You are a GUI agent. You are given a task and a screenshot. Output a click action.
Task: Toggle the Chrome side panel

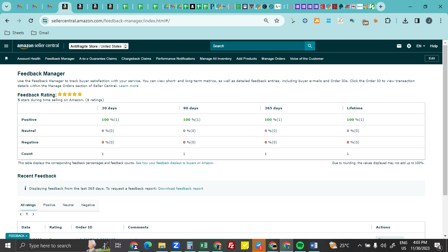pyautogui.click(x=417, y=21)
